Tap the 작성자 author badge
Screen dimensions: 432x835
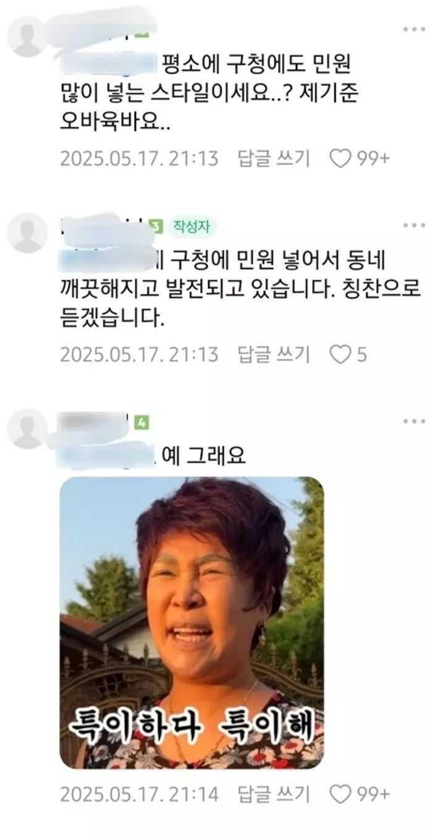(x=192, y=227)
